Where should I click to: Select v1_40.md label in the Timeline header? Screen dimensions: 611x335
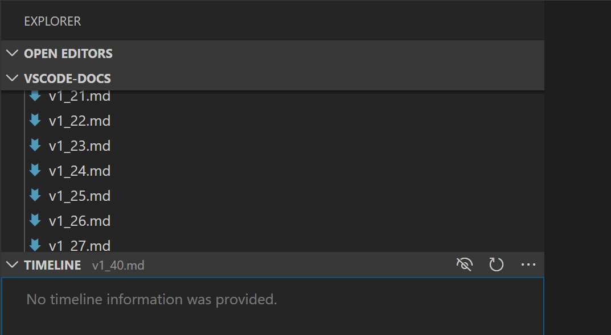coord(118,265)
